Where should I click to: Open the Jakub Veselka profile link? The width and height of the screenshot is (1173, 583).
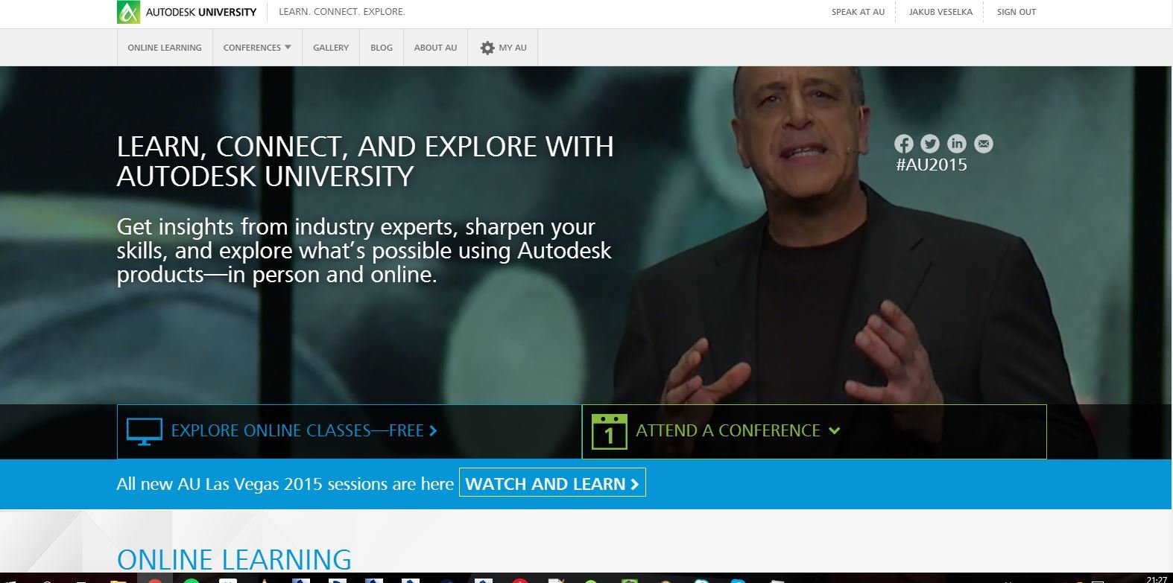click(940, 12)
